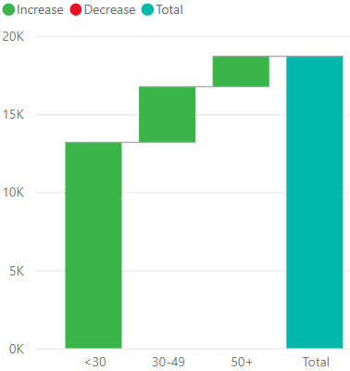Click the connector line between 50+ and Total bars
Screen dimensions: 350x371
(278, 57)
